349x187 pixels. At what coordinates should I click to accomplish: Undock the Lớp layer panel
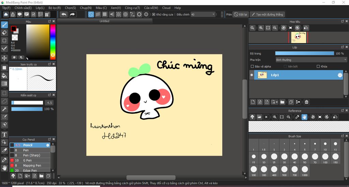(342, 47)
